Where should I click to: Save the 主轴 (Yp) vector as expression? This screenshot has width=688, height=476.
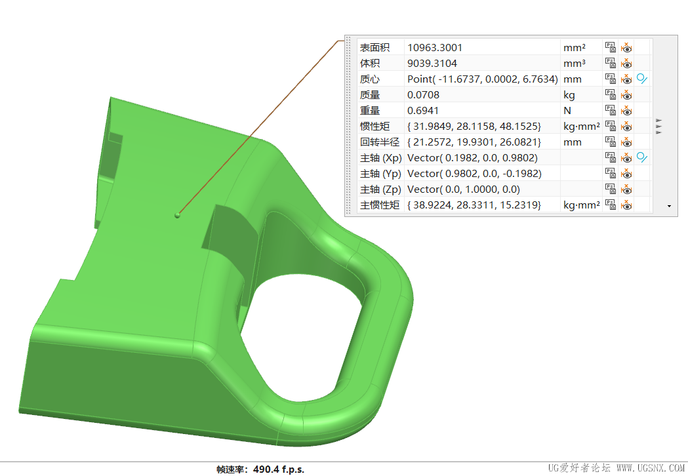tap(611, 173)
